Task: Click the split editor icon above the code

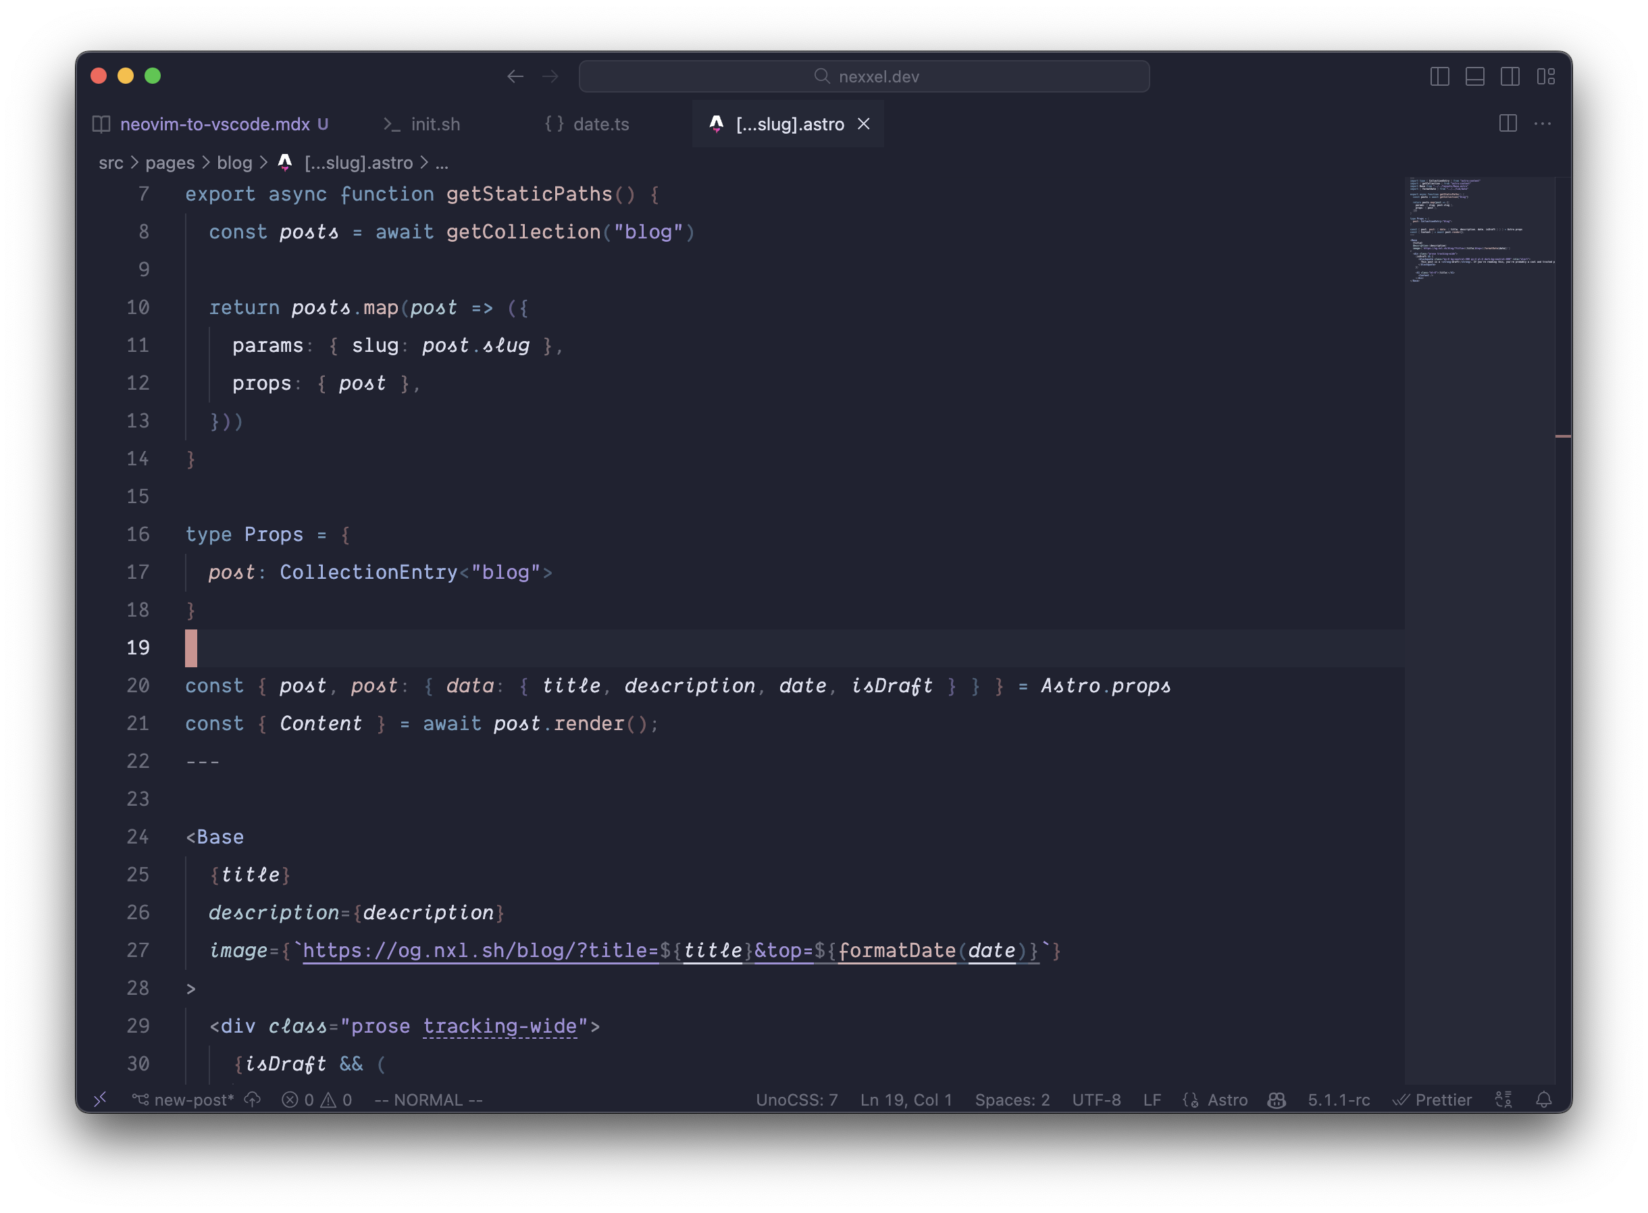Action: point(1507,124)
